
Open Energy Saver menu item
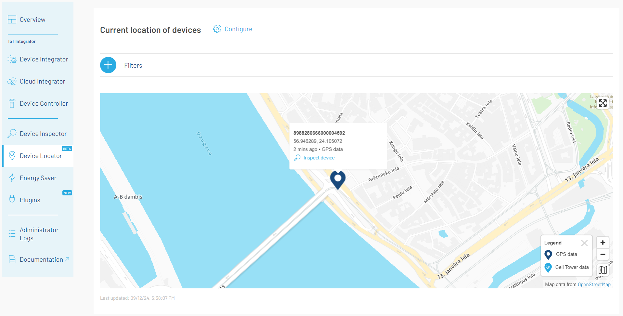point(38,178)
